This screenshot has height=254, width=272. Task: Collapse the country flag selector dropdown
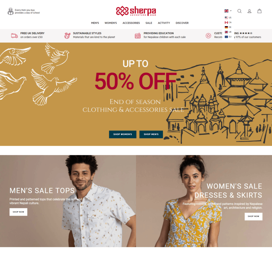(x=228, y=11)
